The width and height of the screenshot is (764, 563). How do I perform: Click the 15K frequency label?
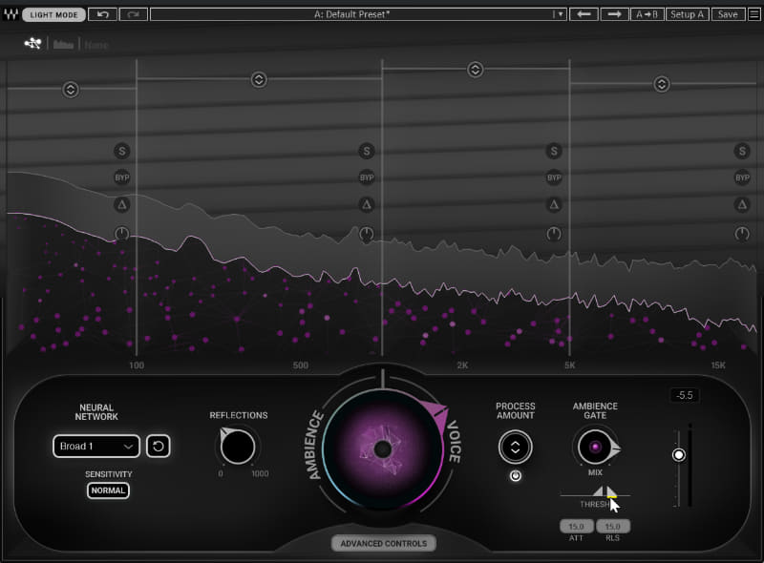(x=718, y=365)
